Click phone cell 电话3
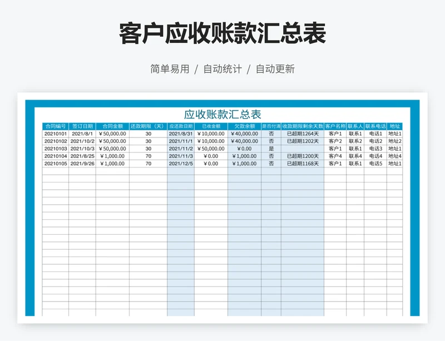Viewport: 445px width, 341px height. [375, 149]
